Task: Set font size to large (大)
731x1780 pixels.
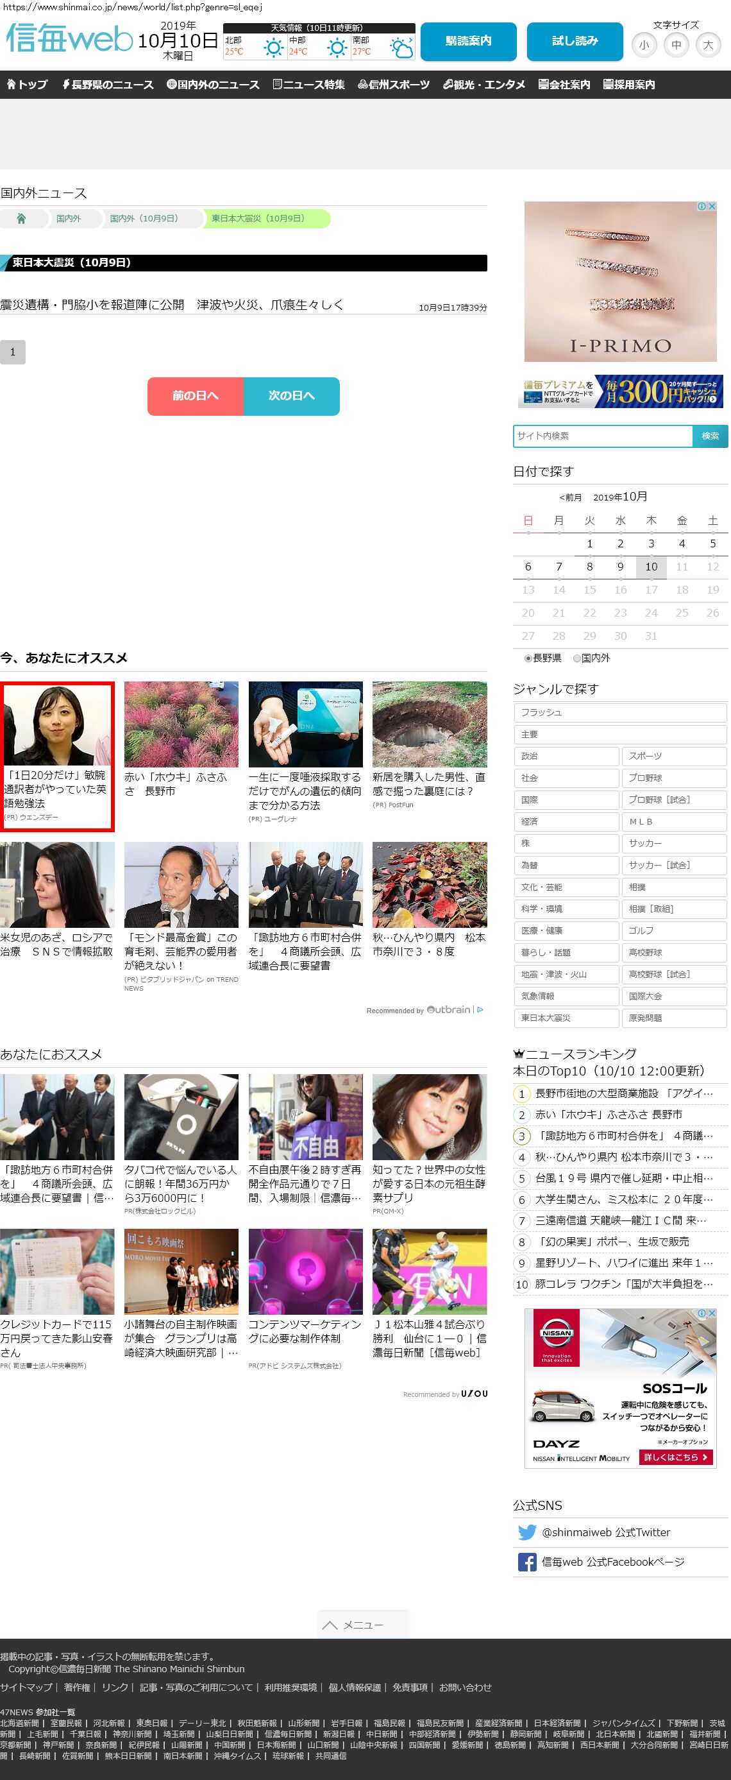Action: [707, 45]
